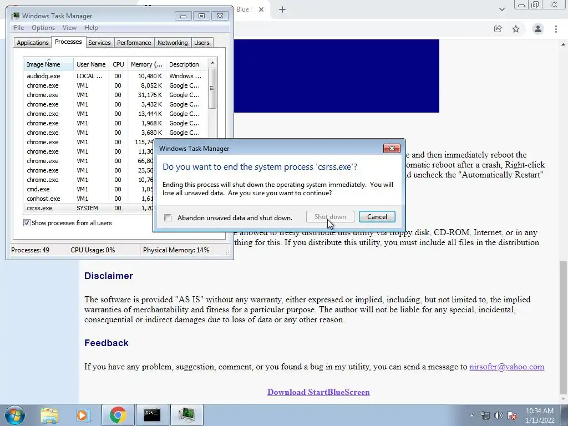Open the Command Prompt taskbar icon
Image resolution: width=568 pixels, height=426 pixels.
coord(152,415)
